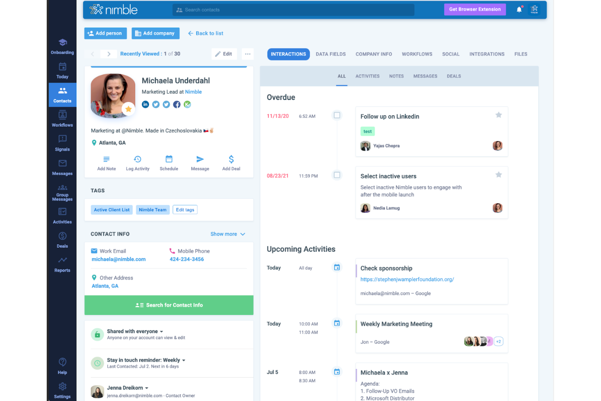Go Back to list
601x401 pixels.
pyautogui.click(x=205, y=33)
